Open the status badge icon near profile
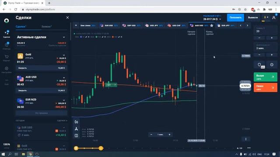 tap(266, 17)
